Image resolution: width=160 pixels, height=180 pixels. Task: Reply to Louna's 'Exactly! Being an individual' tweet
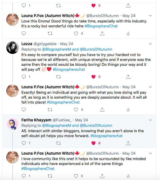[x=24, y=109]
